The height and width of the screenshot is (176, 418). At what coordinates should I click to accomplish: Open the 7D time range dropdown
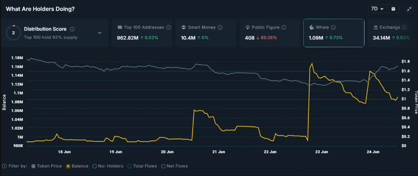(x=377, y=9)
